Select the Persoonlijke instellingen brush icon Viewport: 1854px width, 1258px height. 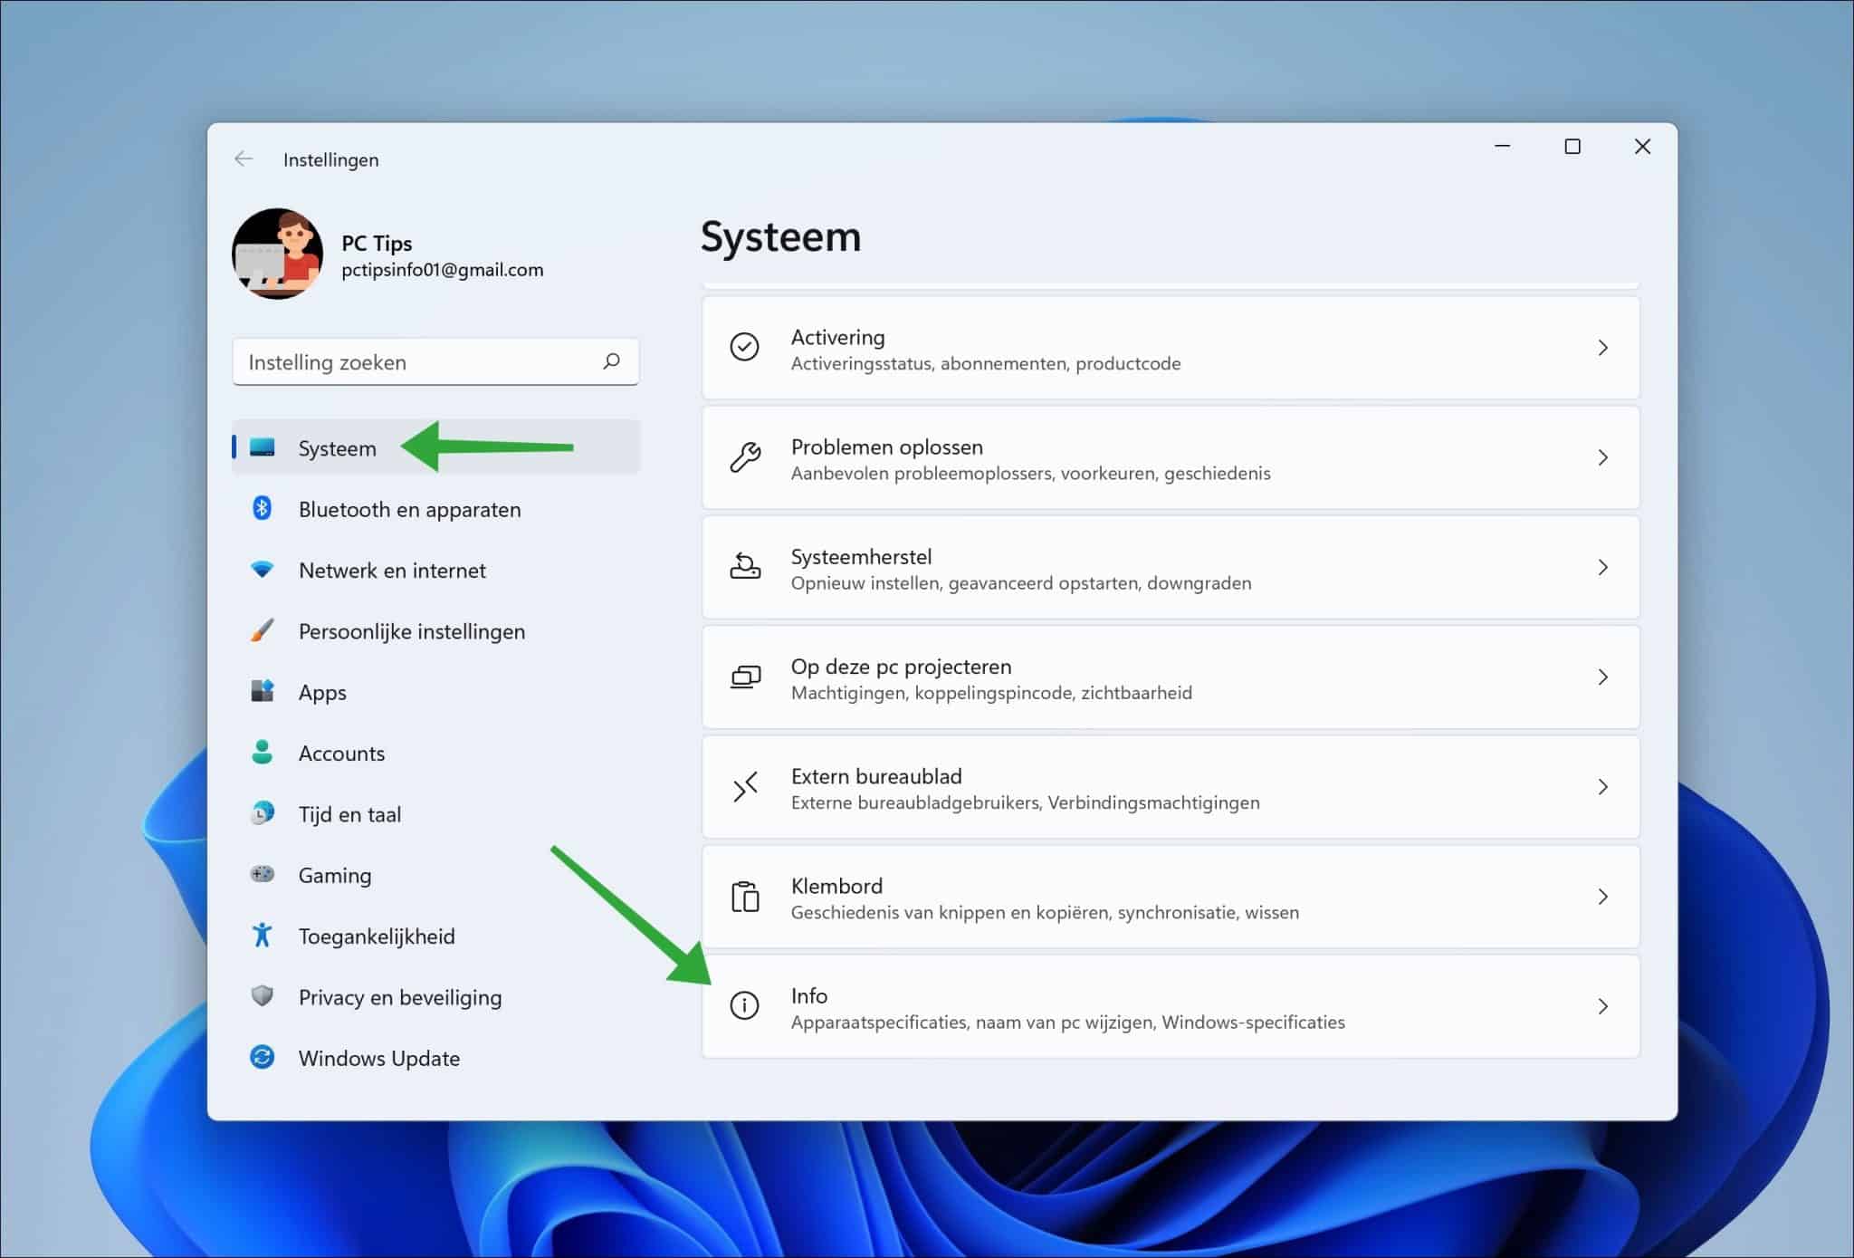[x=263, y=631]
